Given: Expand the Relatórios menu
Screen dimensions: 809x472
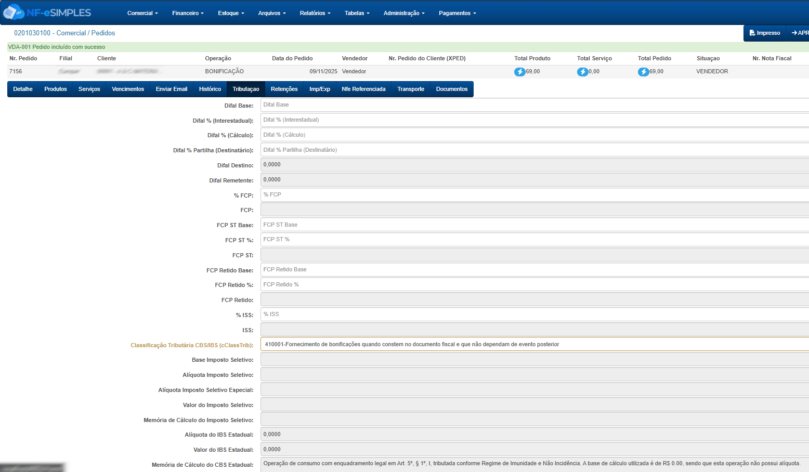Looking at the screenshot, I should pyautogui.click(x=315, y=13).
